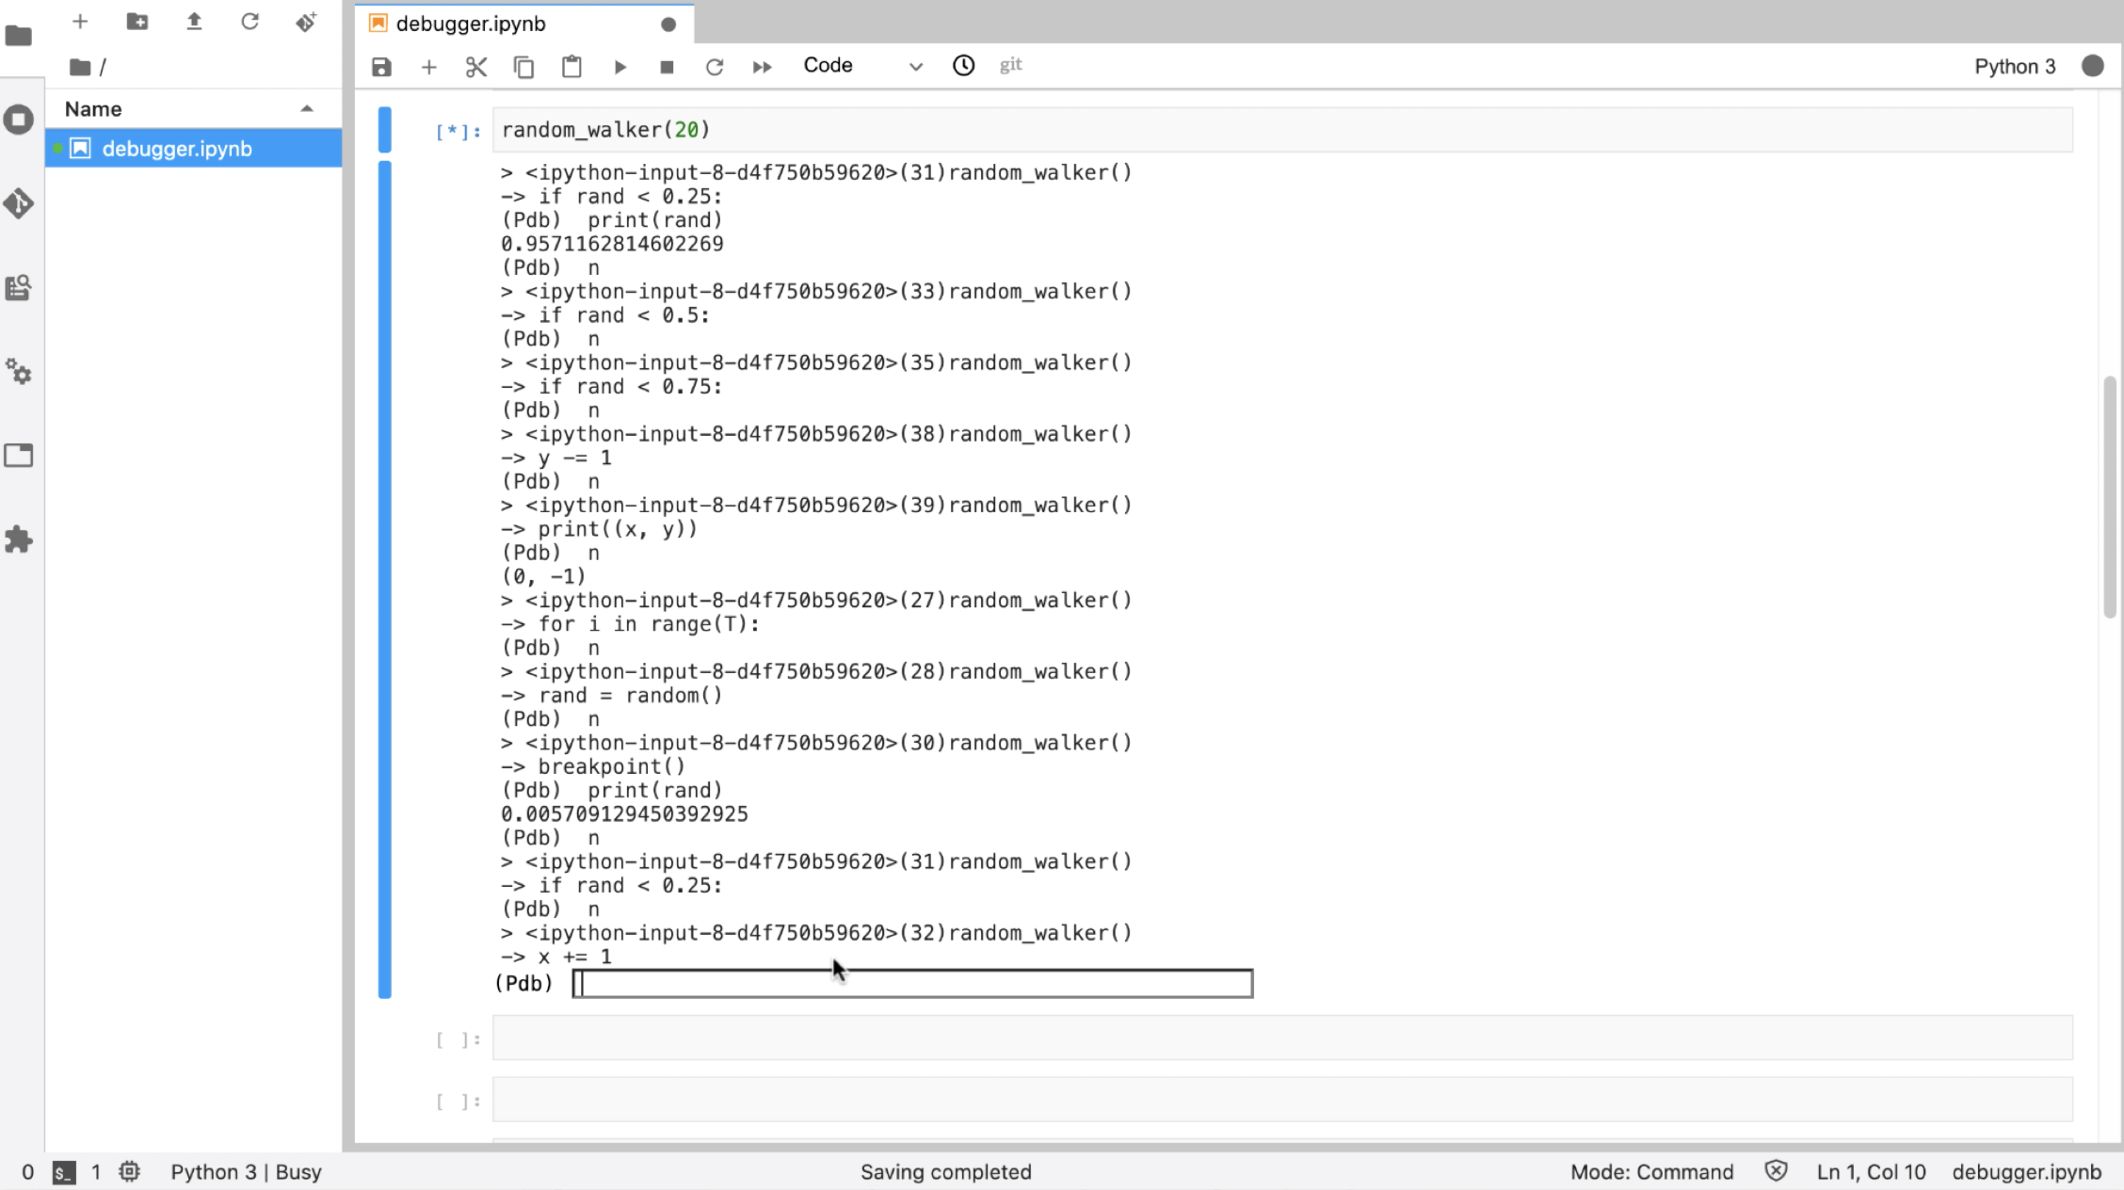The width and height of the screenshot is (2124, 1190).
Task: Focus the Pdb prompt input field
Action: click(x=913, y=984)
